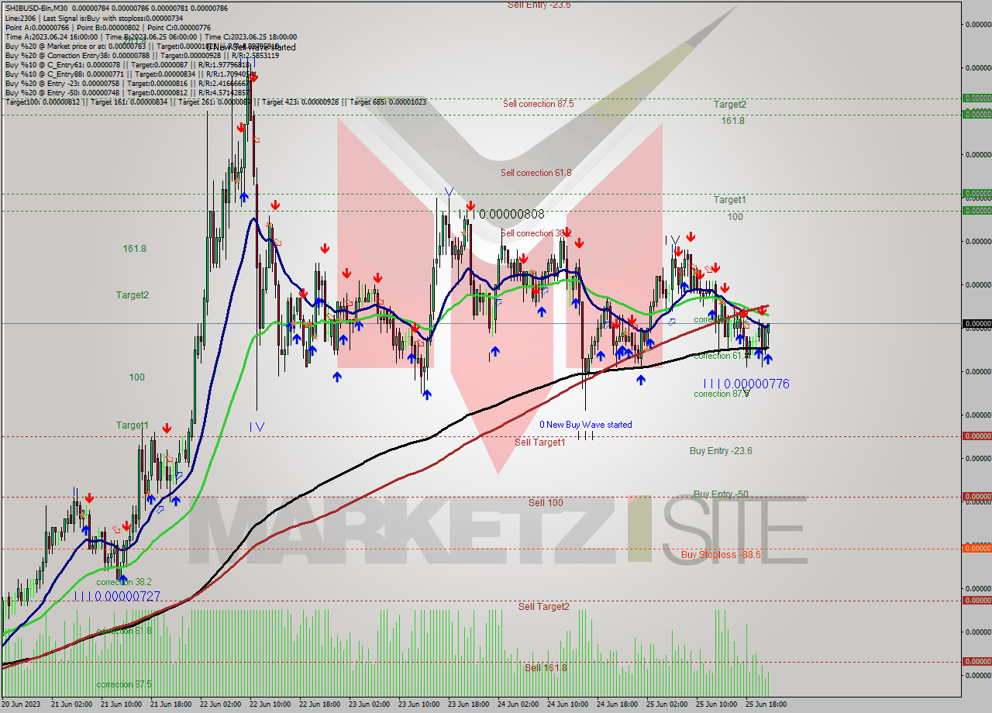The height and width of the screenshot is (713, 992).
Task: Click the '23 Jun 18:00' time axis label
Action: coord(470,704)
